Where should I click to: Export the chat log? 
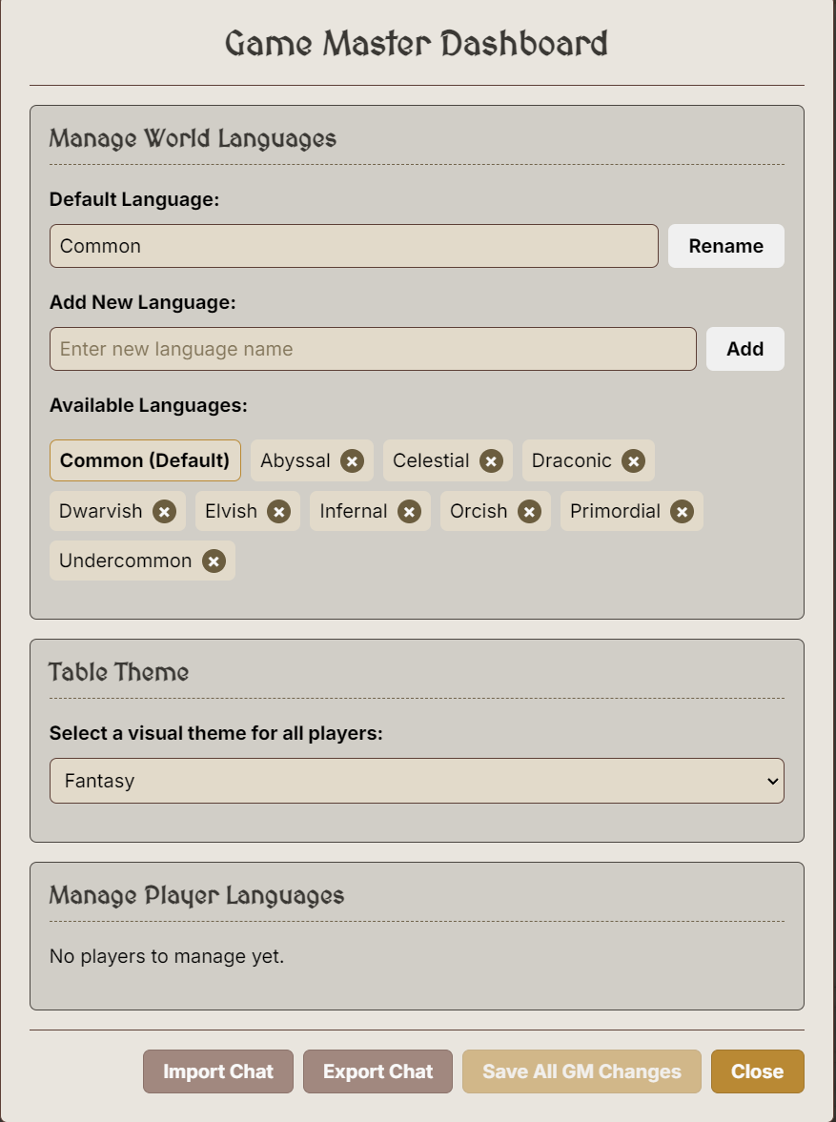[x=377, y=1071]
